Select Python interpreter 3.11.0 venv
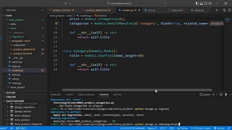This screenshot has height=130, width=232. tap(201, 128)
